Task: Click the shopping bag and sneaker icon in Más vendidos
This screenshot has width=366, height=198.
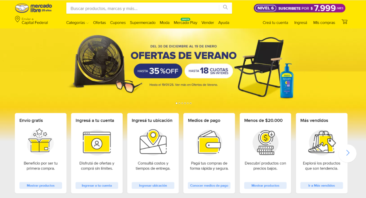Action: 322,142
